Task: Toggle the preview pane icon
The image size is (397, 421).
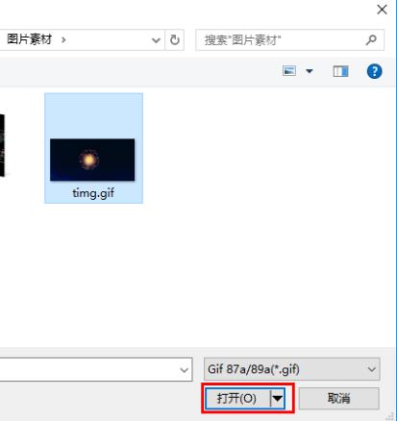Action: pyautogui.click(x=340, y=71)
